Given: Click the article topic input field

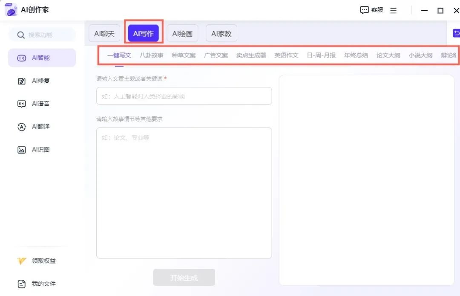Looking at the screenshot, I should point(184,96).
